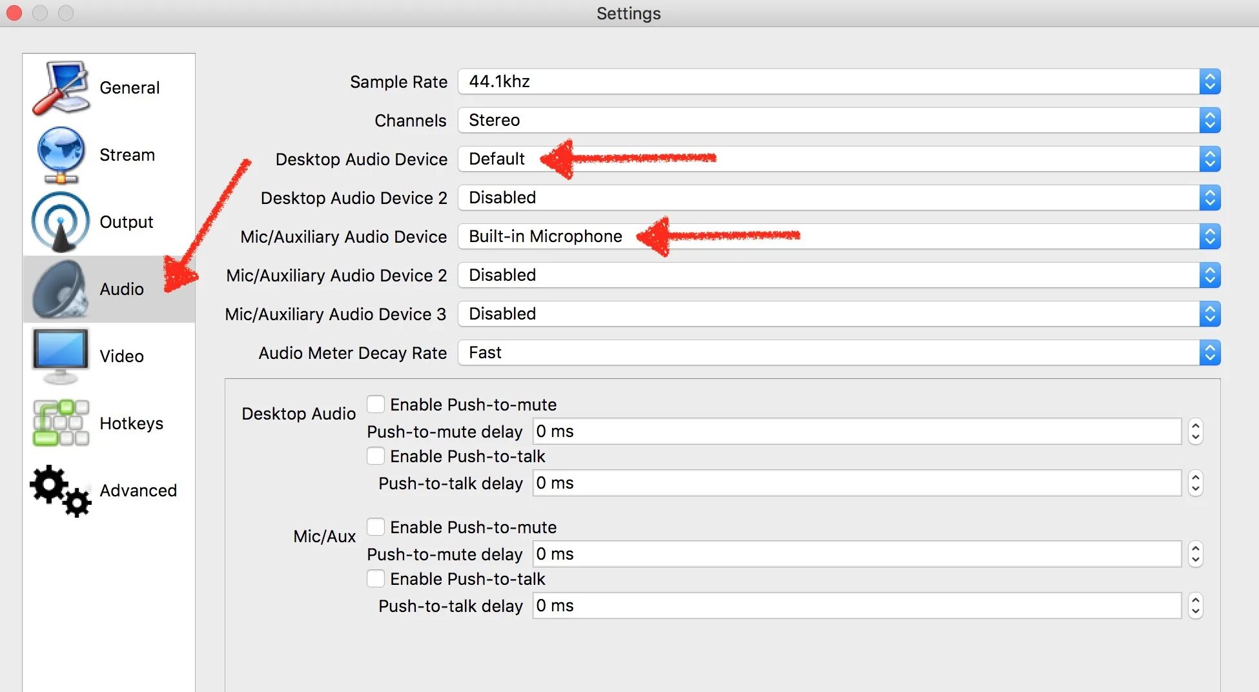
Task: Open the Channels Stereo dropdown
Action: coord(838,121)
